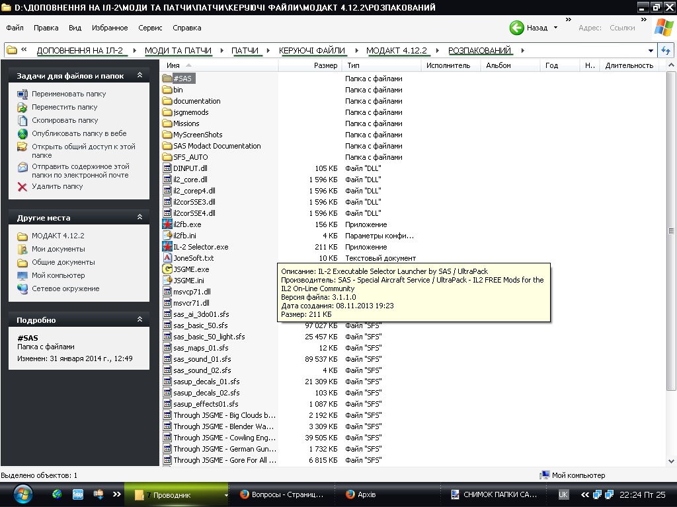
Task: Collapse the Подробно details panel
Action: click(x=140, y=320)
